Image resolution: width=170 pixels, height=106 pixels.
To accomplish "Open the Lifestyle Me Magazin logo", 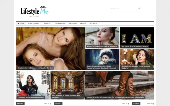I will tap(35, 11).
